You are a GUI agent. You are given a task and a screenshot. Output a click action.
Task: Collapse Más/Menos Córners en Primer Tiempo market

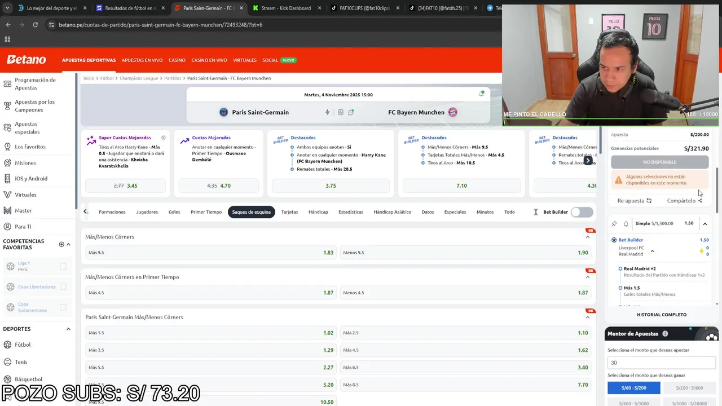(x=588, y=277)
